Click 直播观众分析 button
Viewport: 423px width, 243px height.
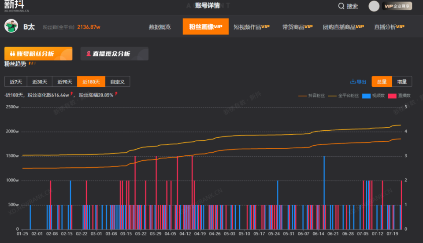114,54
